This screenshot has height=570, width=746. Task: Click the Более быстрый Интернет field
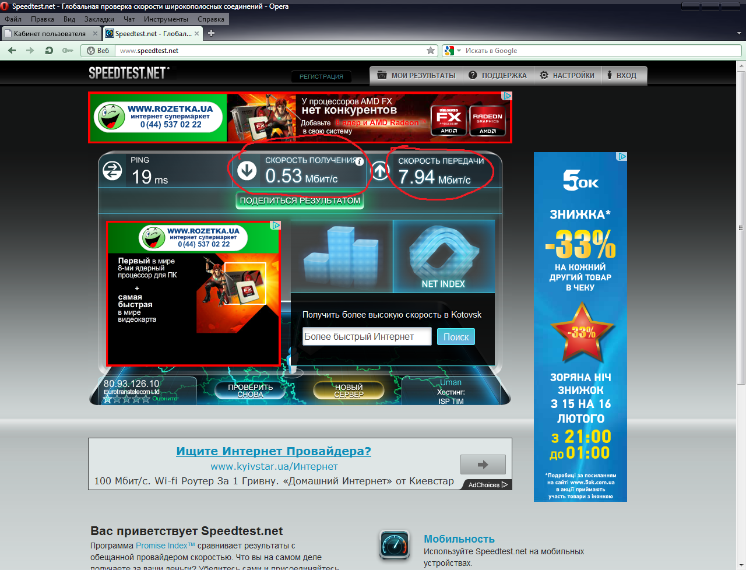(x=367, y=336)
